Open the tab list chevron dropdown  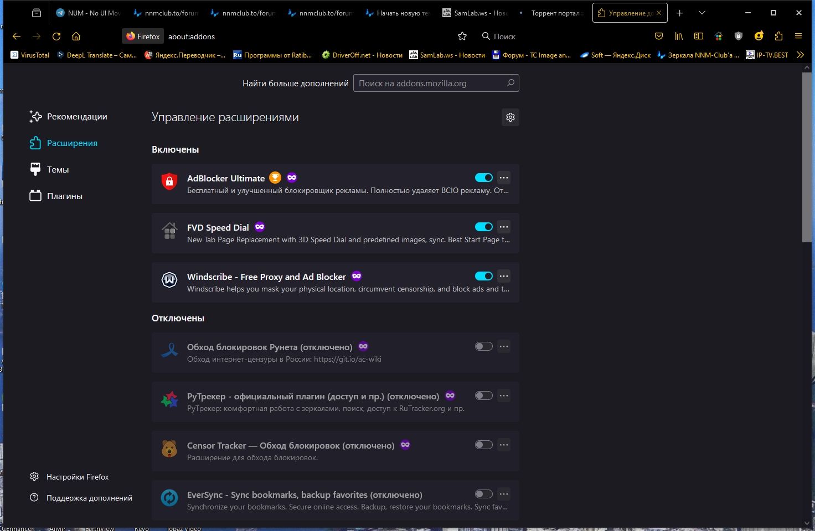pyautogui.click(x=701, y=12)
